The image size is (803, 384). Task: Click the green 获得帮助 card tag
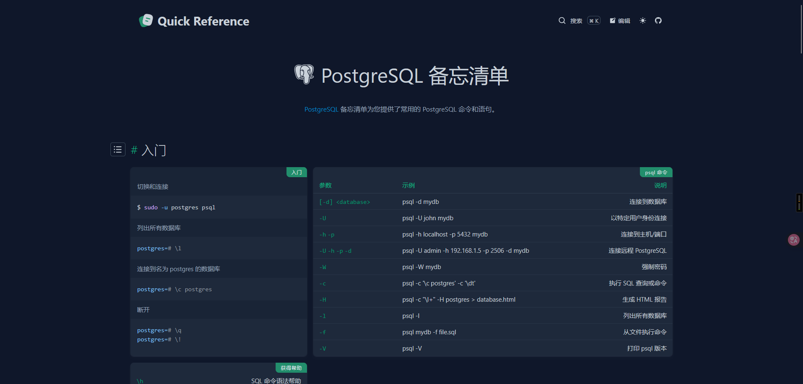pos(291,368)
